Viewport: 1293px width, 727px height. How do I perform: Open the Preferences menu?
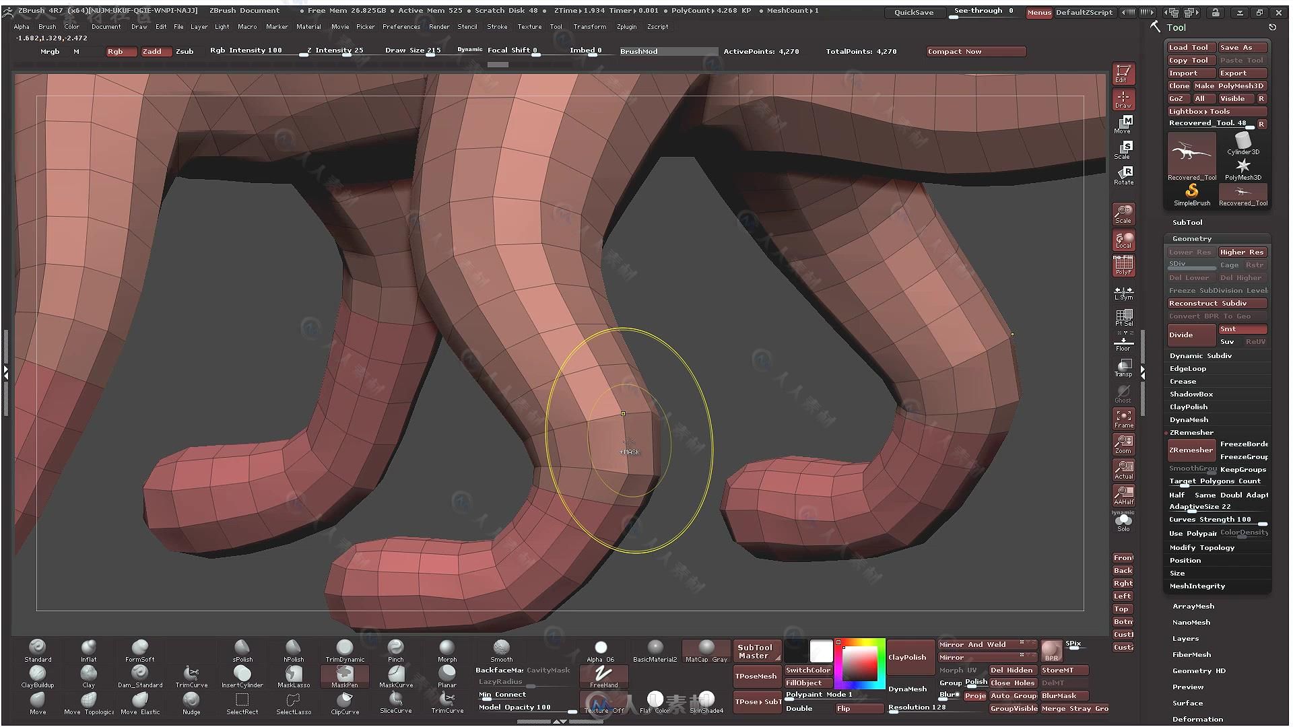coord(401,27)
